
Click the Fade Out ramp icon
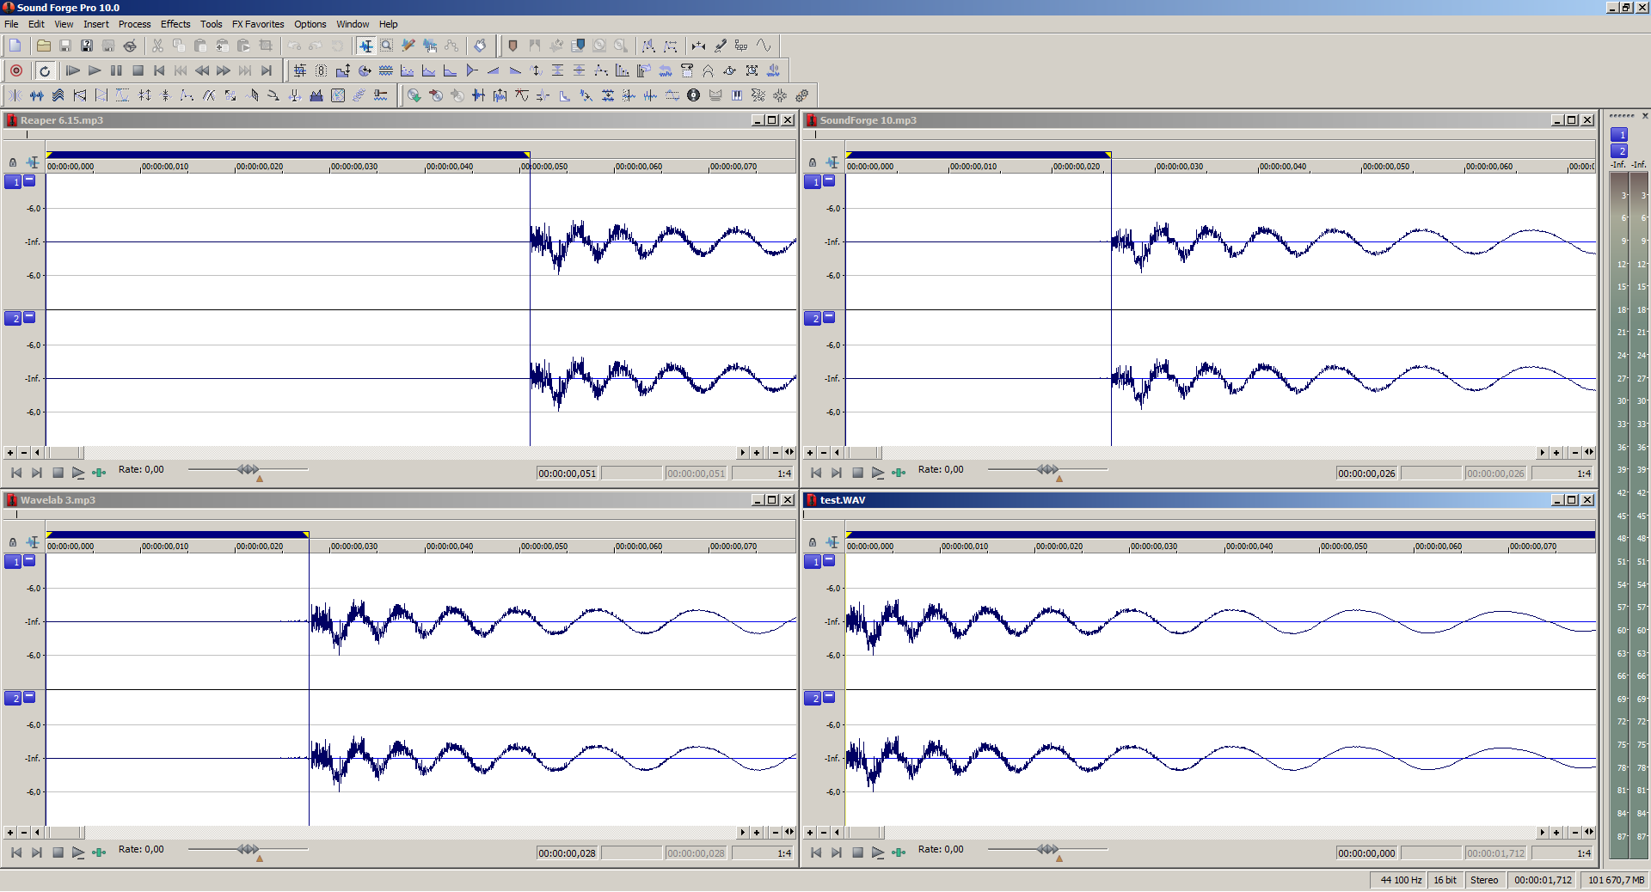tap(515, 70)
